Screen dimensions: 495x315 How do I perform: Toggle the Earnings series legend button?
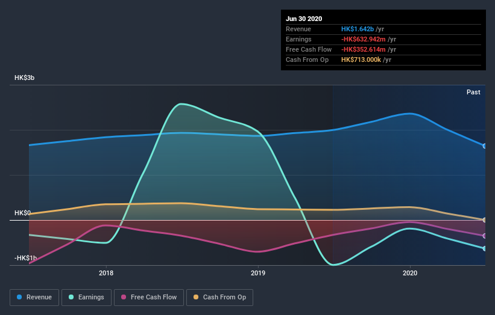86,298
